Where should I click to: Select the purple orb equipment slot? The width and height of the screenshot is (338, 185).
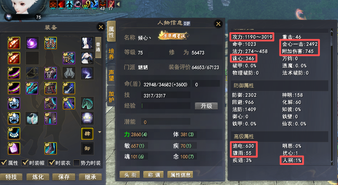click(x=32, y=43)
